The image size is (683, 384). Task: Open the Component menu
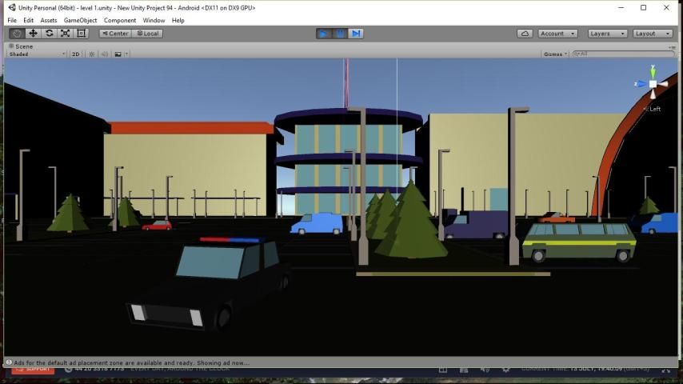[x=120, y=20]
